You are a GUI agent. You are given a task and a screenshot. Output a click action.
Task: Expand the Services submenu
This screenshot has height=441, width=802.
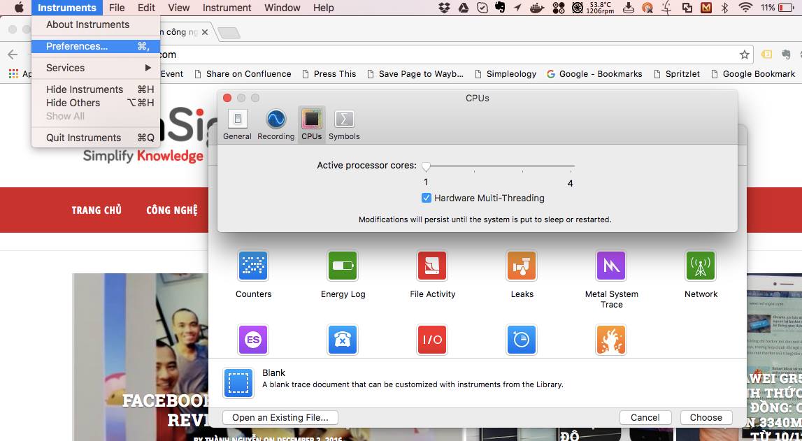click(x=96, y=68)
